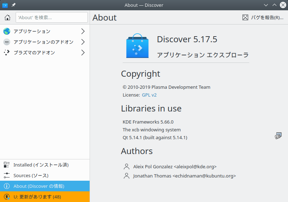Expand the chevron next to プラズマのアドオン
The height and width of the screenshot is (202, 288).
(83, 53)
